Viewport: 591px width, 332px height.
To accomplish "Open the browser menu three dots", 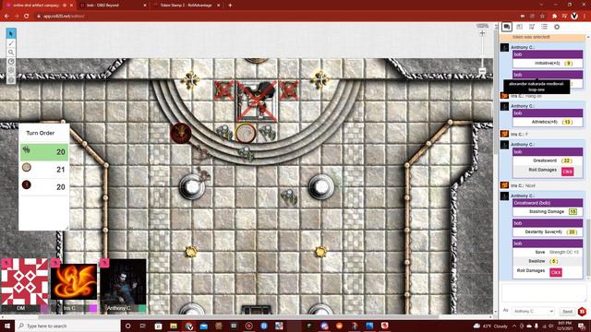I will [x=585, y=17].
